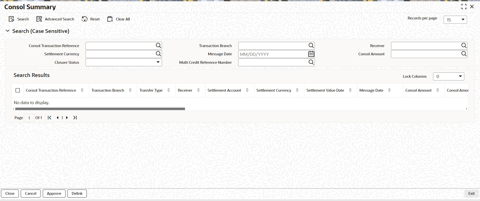This screenshot has width=480, height=201.
Task: Click the 'Search Results' heading
Action: (x=31, y=75)
